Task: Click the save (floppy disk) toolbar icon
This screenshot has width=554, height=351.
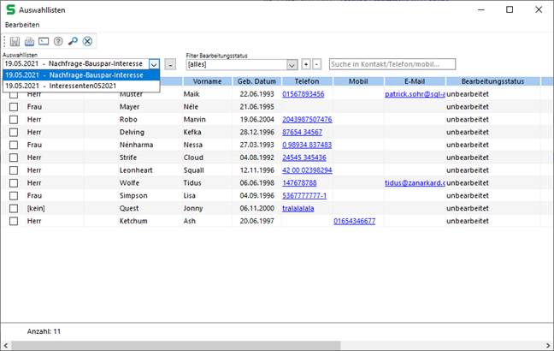Action: tap(14, 41)
